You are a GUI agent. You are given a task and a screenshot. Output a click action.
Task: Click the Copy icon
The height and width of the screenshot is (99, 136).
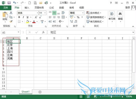click(x=11, y=17)
